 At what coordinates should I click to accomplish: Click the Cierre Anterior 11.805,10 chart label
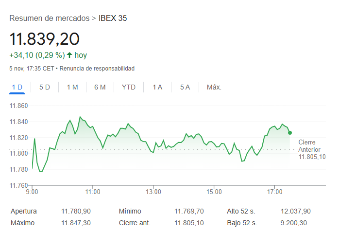pyautogui.click(x=311, y=150)
